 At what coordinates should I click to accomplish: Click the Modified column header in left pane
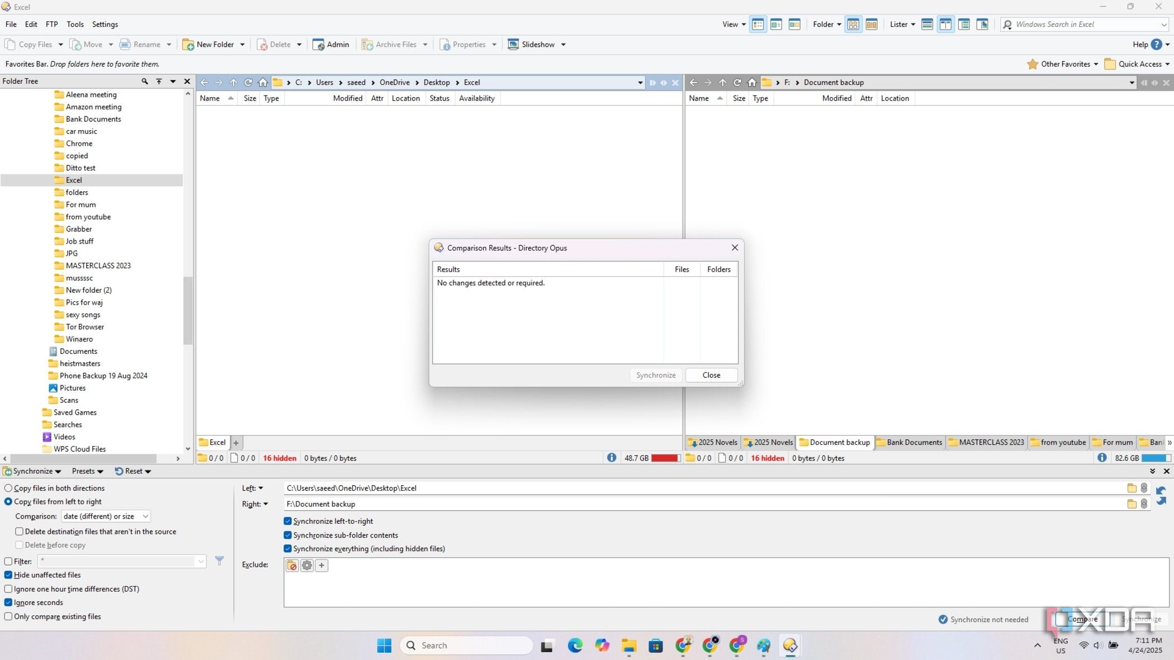pyautogui.click(x=347, y=98)
